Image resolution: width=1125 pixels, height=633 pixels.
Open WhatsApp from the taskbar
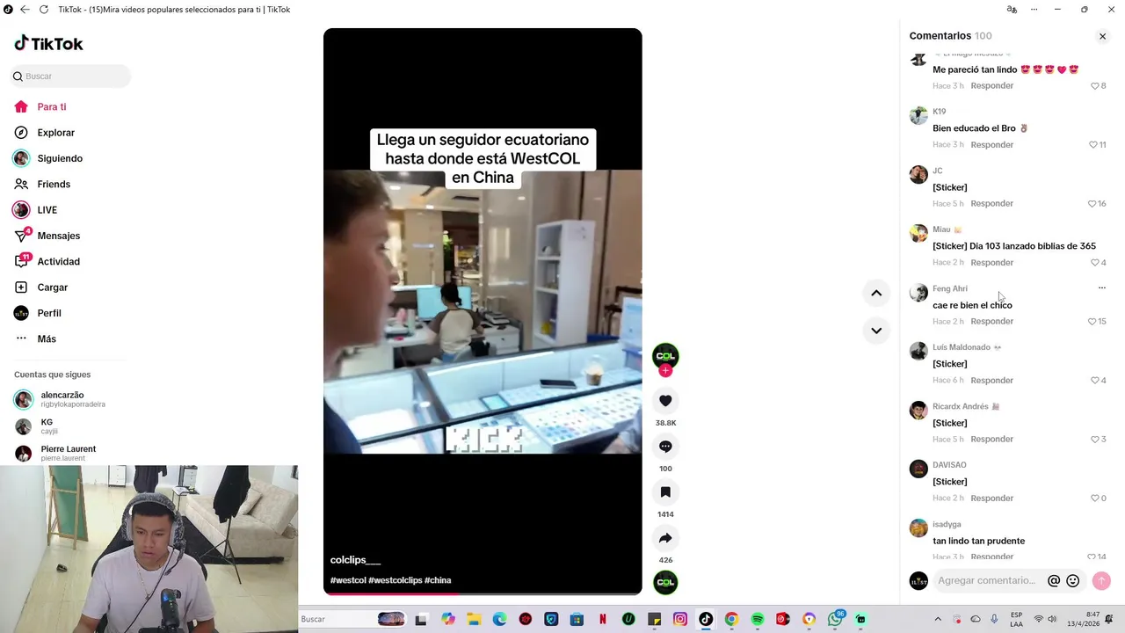[835, 620]
